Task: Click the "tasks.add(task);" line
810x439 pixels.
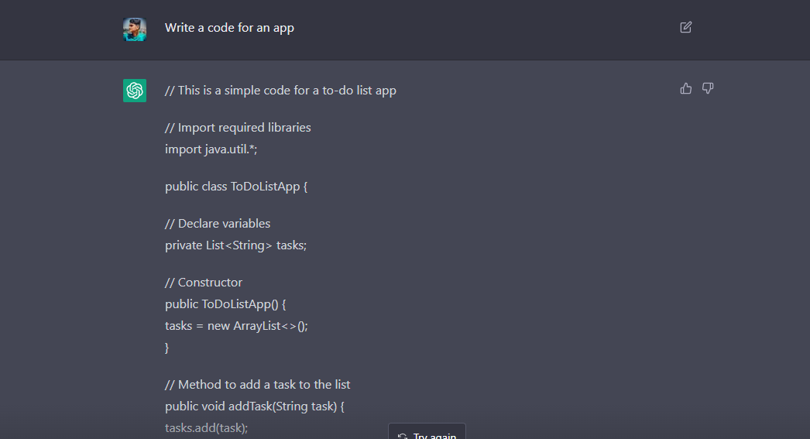Action: (x=206, y=427)
